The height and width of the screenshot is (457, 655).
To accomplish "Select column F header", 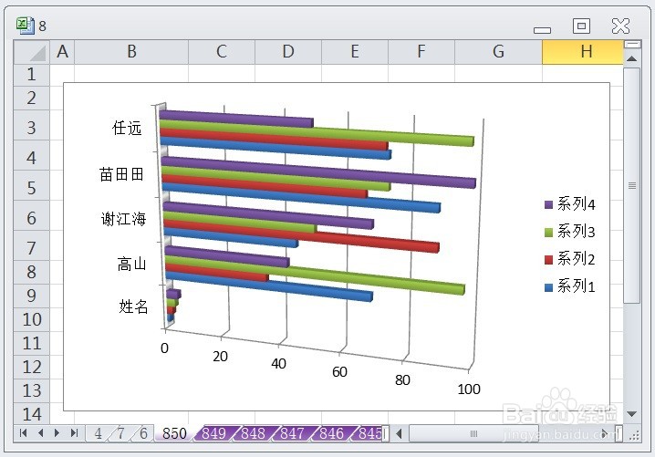I will click(421, 52).
